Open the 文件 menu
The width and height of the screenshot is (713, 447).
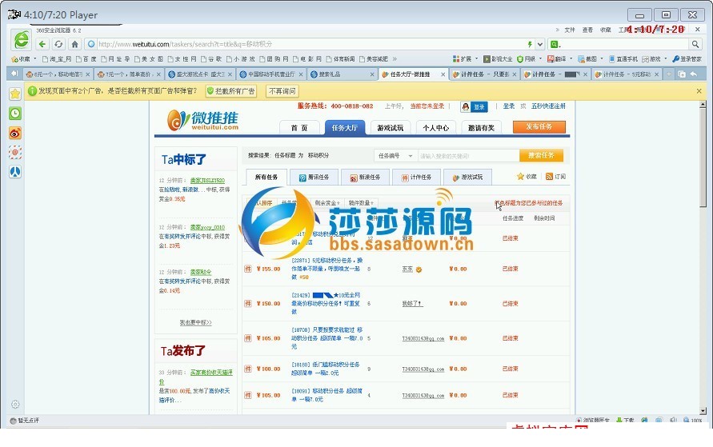coord(570,30)
